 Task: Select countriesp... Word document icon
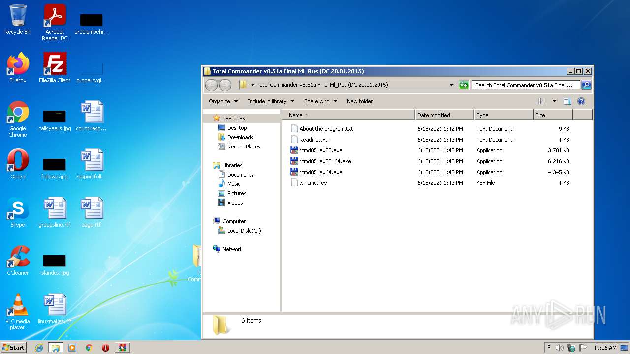coord(92,116)
